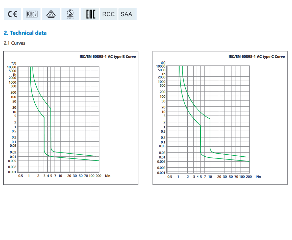292x240 pixels.
Task: Select the KEMA EUR certification logo
Action: [x=32, y=14]
